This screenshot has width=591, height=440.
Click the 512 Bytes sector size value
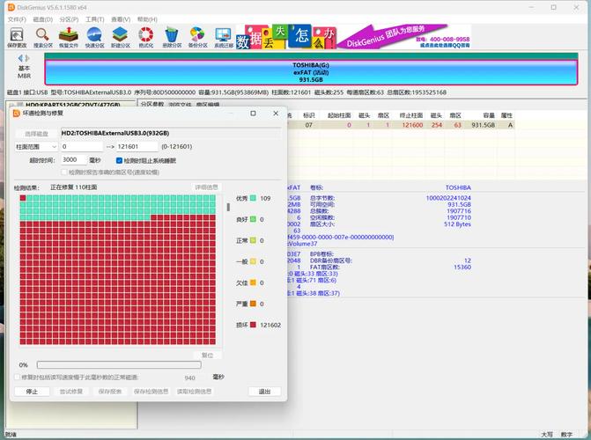coord(457,224)
